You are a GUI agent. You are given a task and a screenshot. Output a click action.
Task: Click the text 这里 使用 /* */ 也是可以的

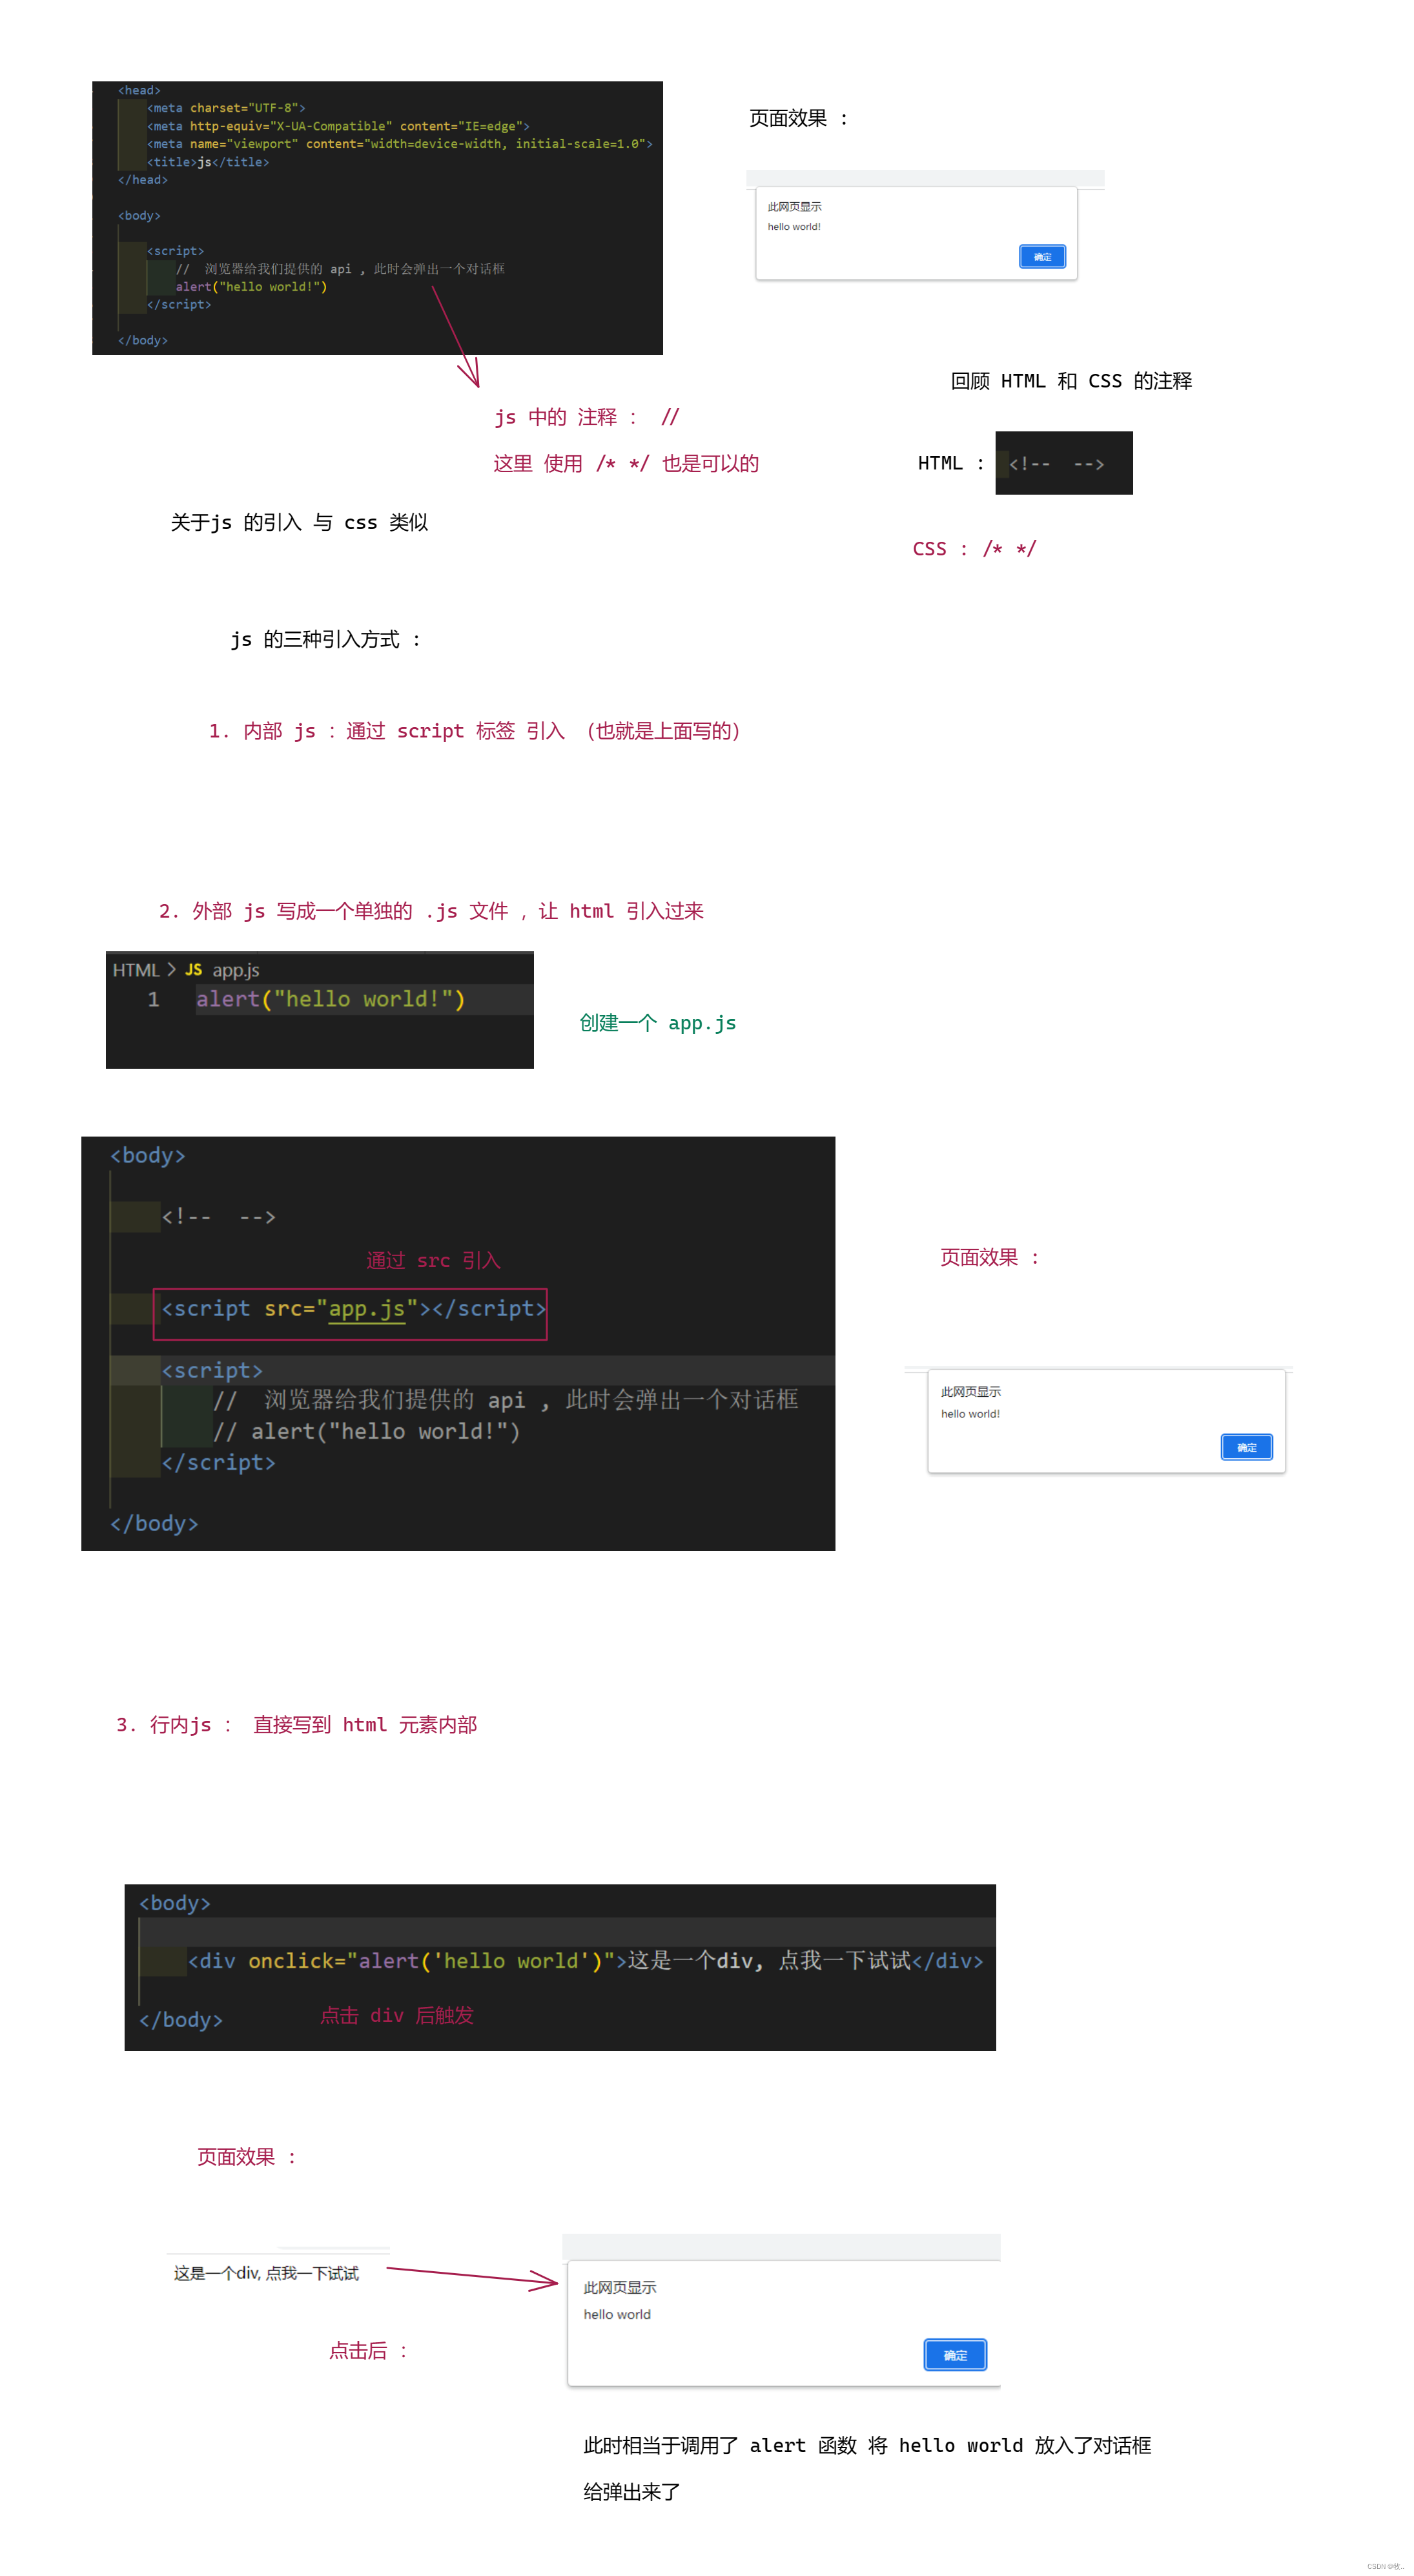626,463
